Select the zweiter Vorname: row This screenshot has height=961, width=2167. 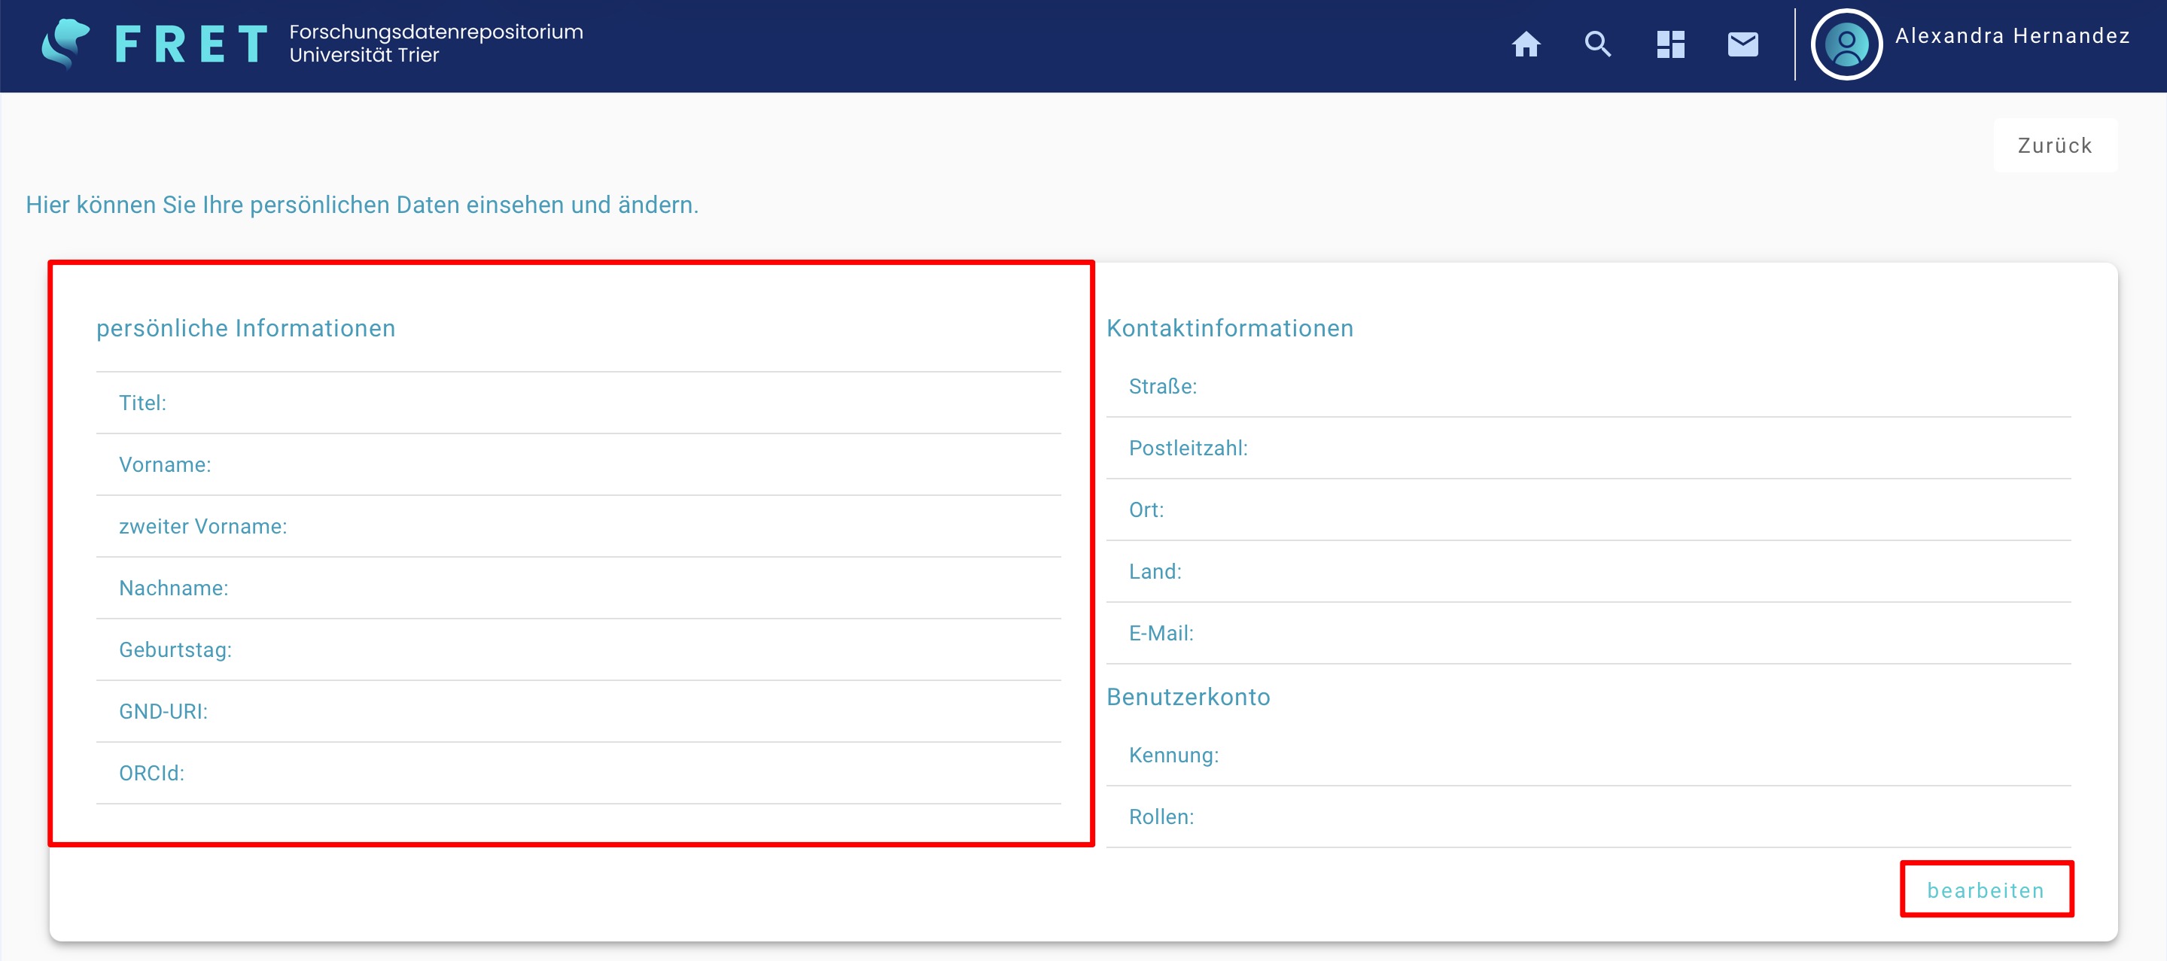579,526
